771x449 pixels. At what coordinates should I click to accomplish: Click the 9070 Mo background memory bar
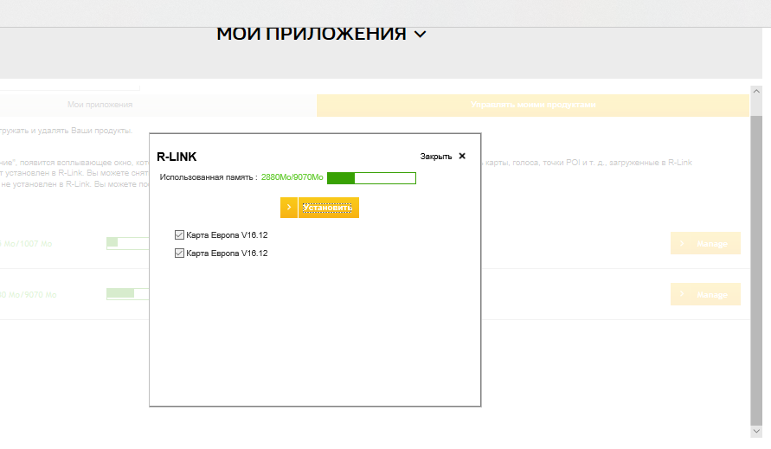pyautogui.click(x=128, y=294)
